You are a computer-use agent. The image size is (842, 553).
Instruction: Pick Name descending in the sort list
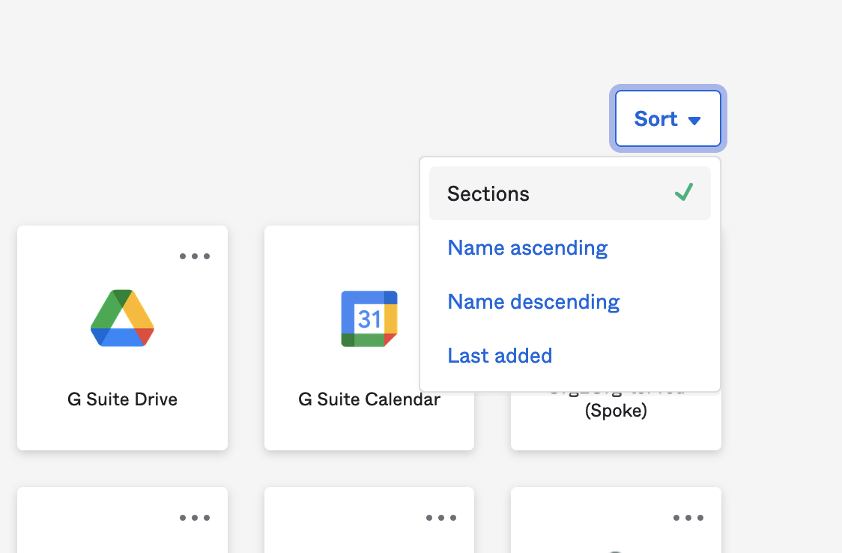pos(533,302)
